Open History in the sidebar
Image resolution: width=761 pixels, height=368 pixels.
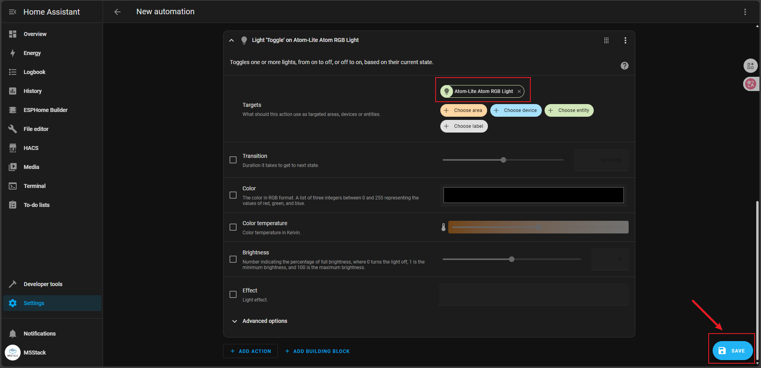coord(52,91)
